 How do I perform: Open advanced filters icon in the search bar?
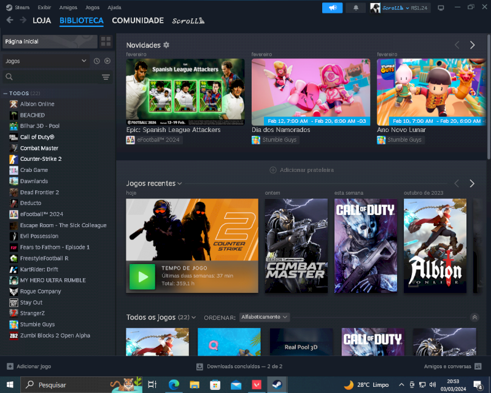[x=106, y=77]
